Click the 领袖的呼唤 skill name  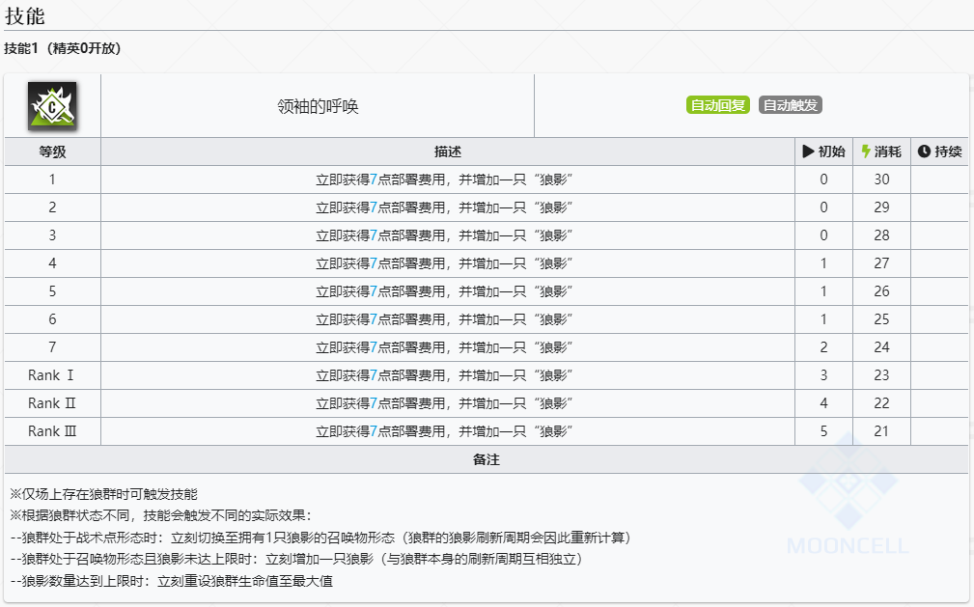click(318, 106)
